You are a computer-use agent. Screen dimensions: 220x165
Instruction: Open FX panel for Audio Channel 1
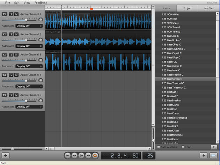pyautogui.click(x=5, y=14)
